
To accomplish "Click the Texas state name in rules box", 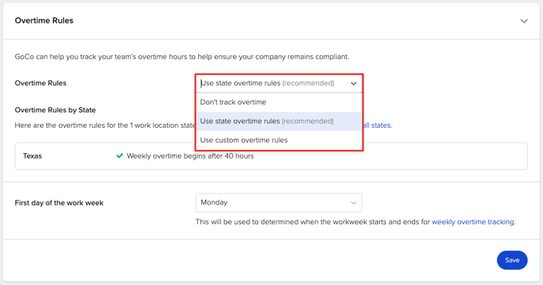I will point(32,156).
